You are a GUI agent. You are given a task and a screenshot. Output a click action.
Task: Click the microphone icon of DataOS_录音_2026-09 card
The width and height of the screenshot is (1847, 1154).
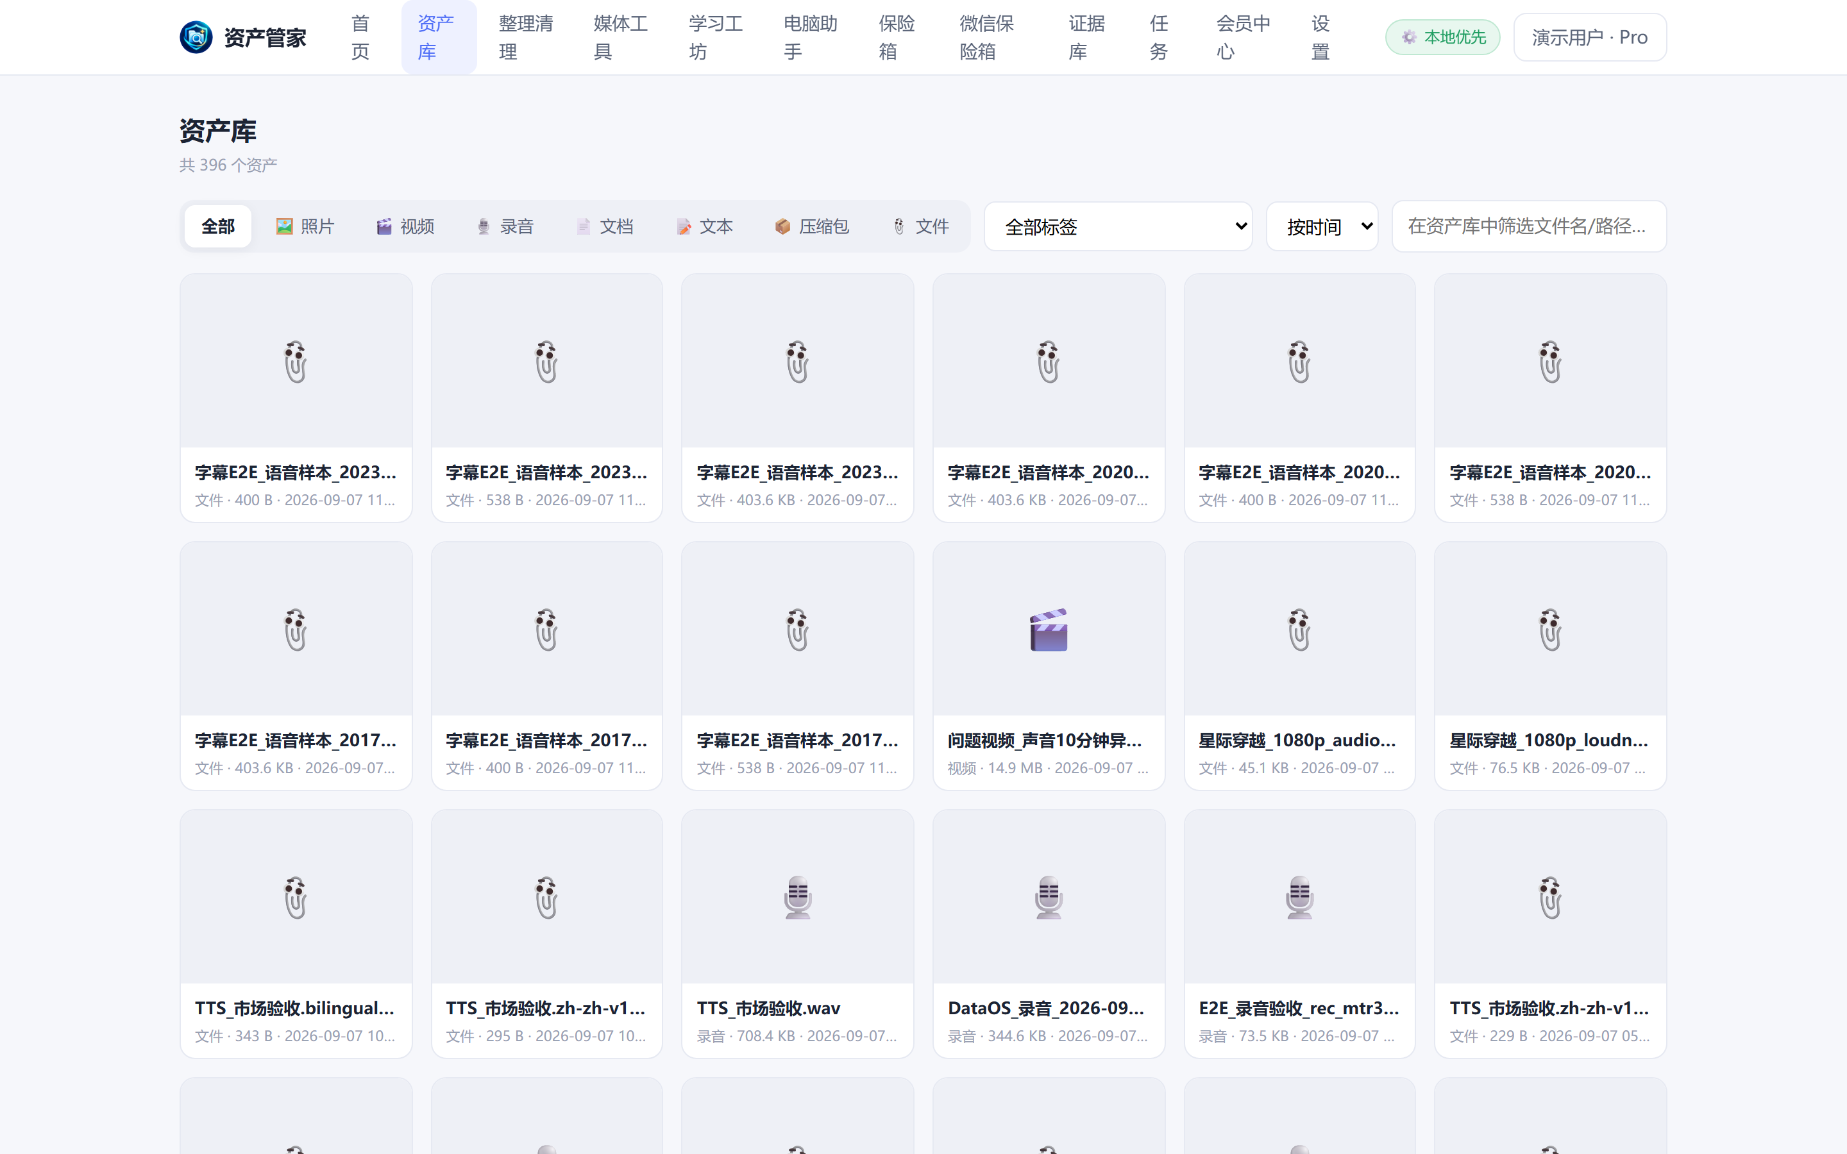1049,898
